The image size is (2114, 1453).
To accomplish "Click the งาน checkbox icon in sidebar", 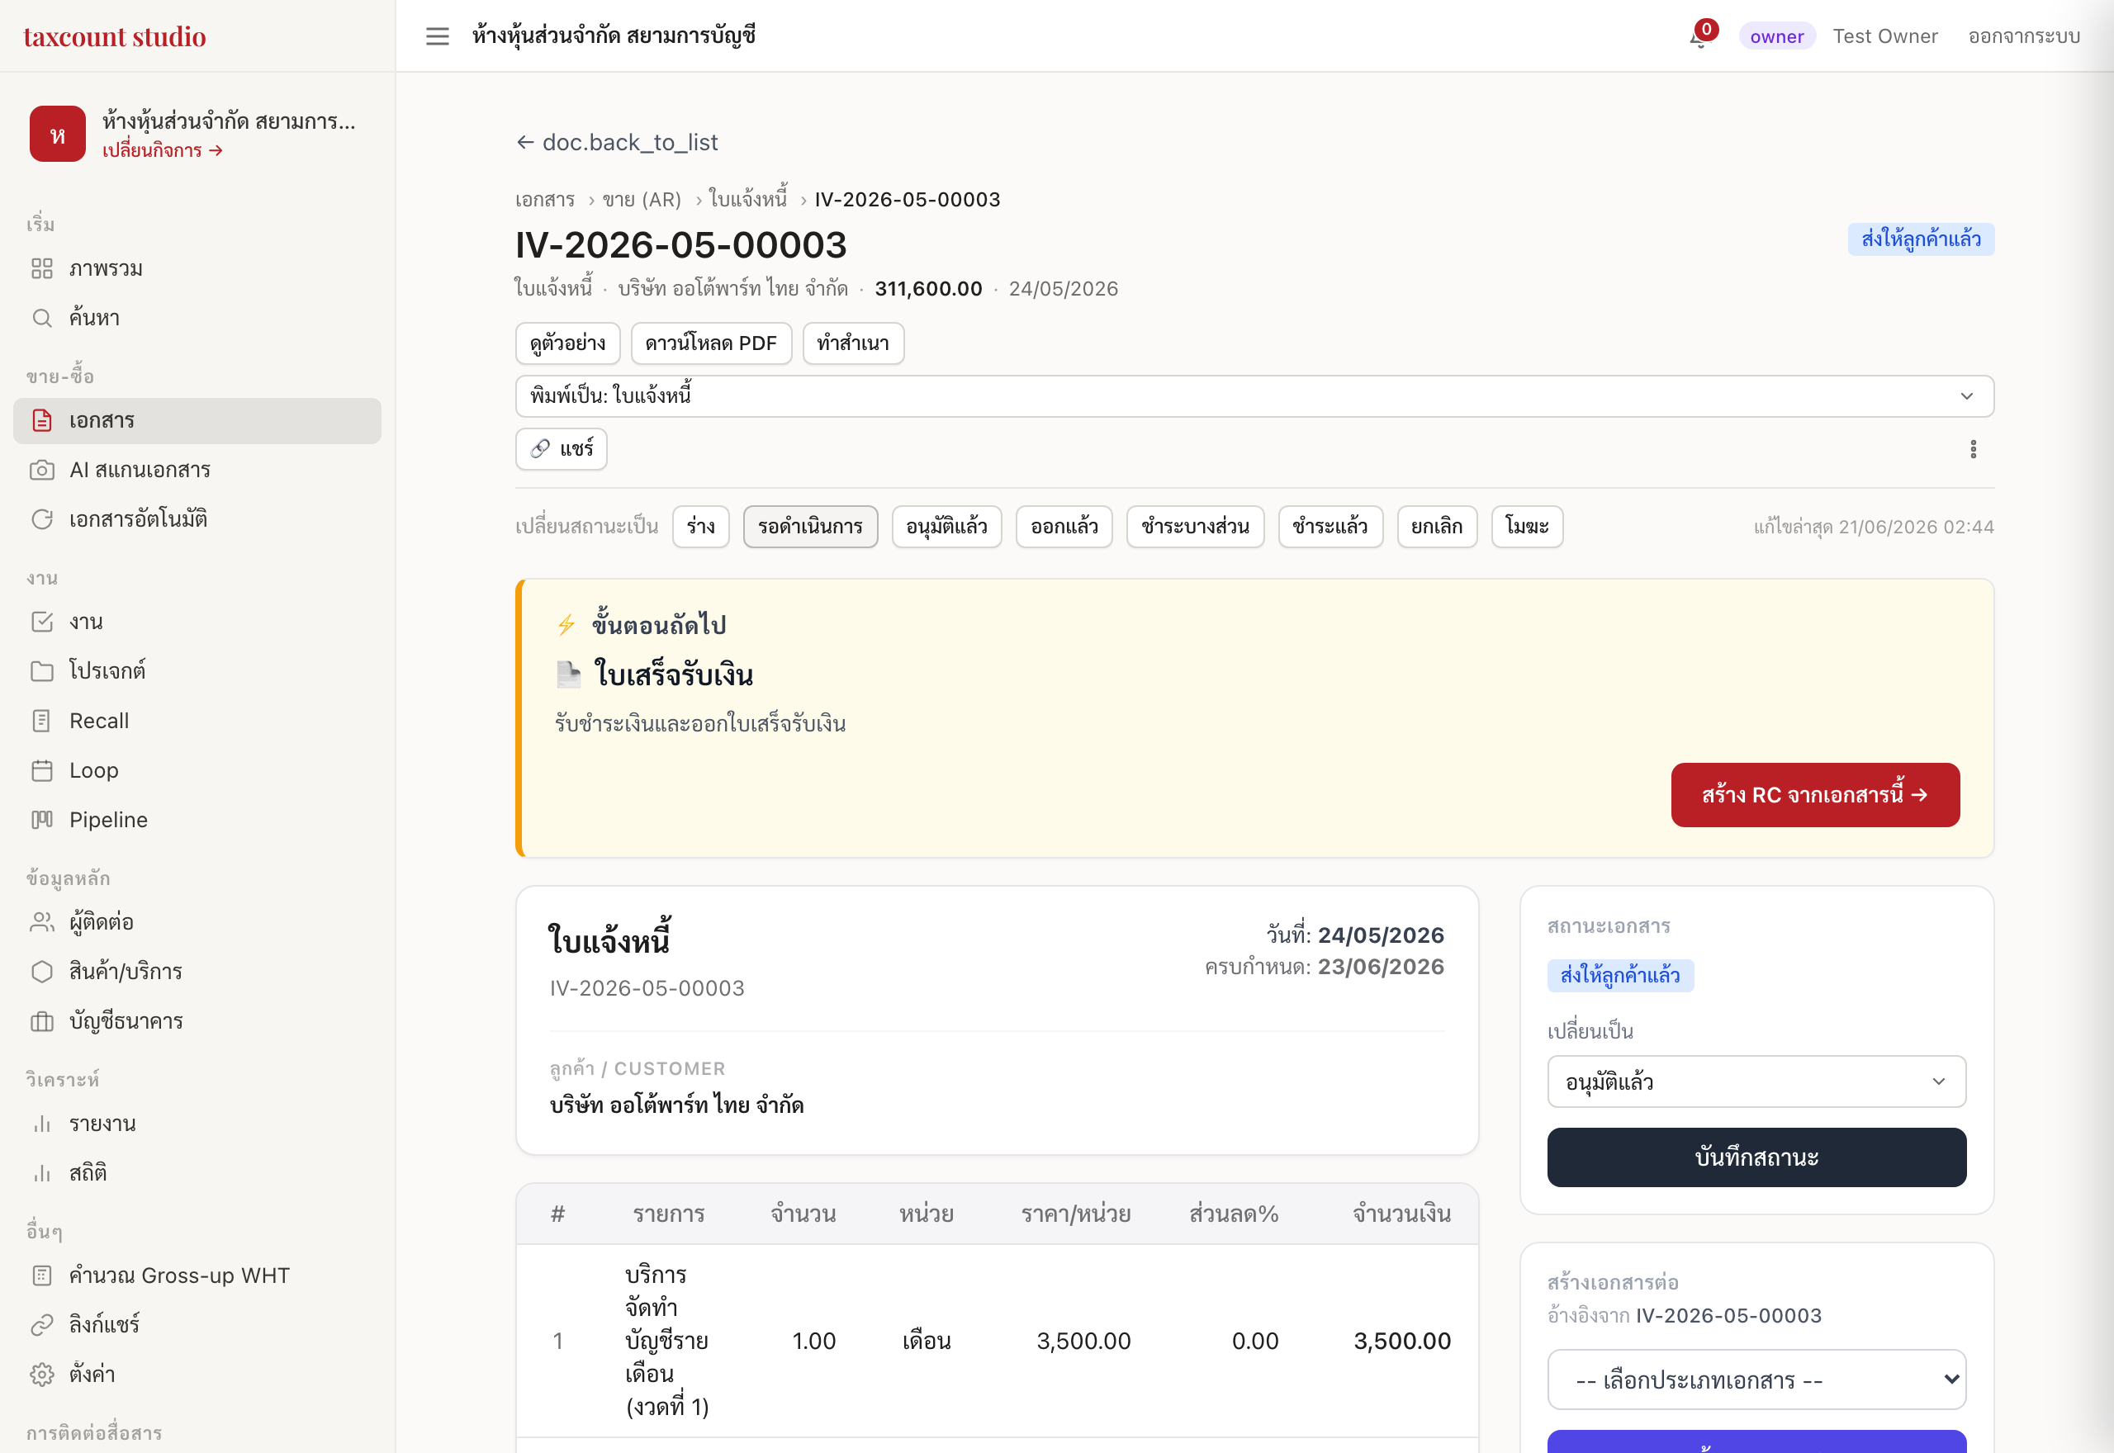I will tap(42, 622).
